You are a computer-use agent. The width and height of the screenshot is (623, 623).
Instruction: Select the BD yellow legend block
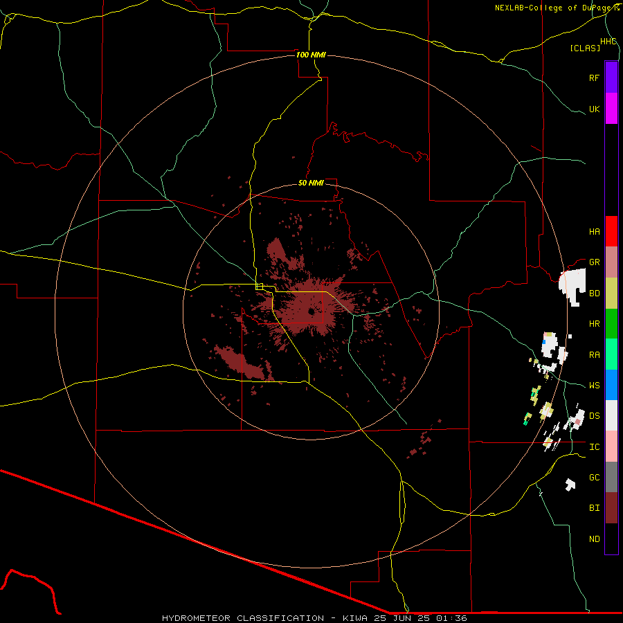pos(611,293)
